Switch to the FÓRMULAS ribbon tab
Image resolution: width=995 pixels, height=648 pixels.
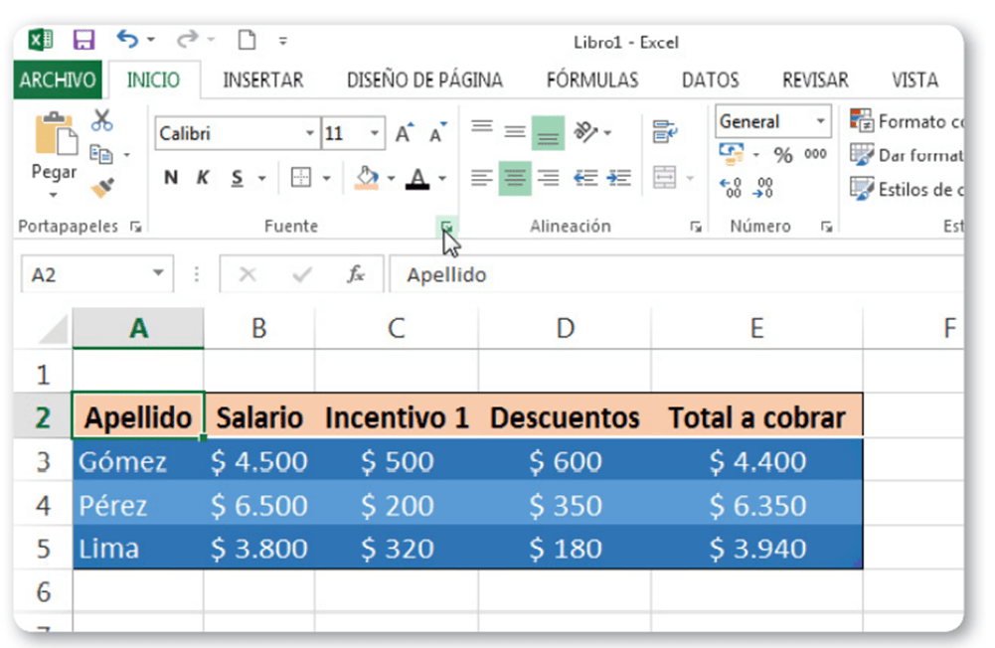(592, 80)
